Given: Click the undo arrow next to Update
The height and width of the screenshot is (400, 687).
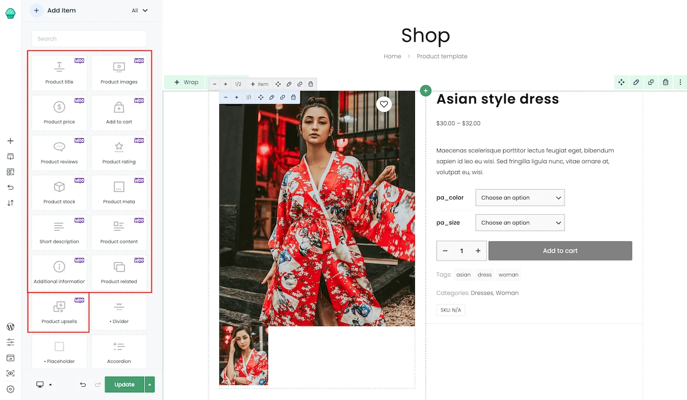Looking at the screenshot, I should 83,385.
